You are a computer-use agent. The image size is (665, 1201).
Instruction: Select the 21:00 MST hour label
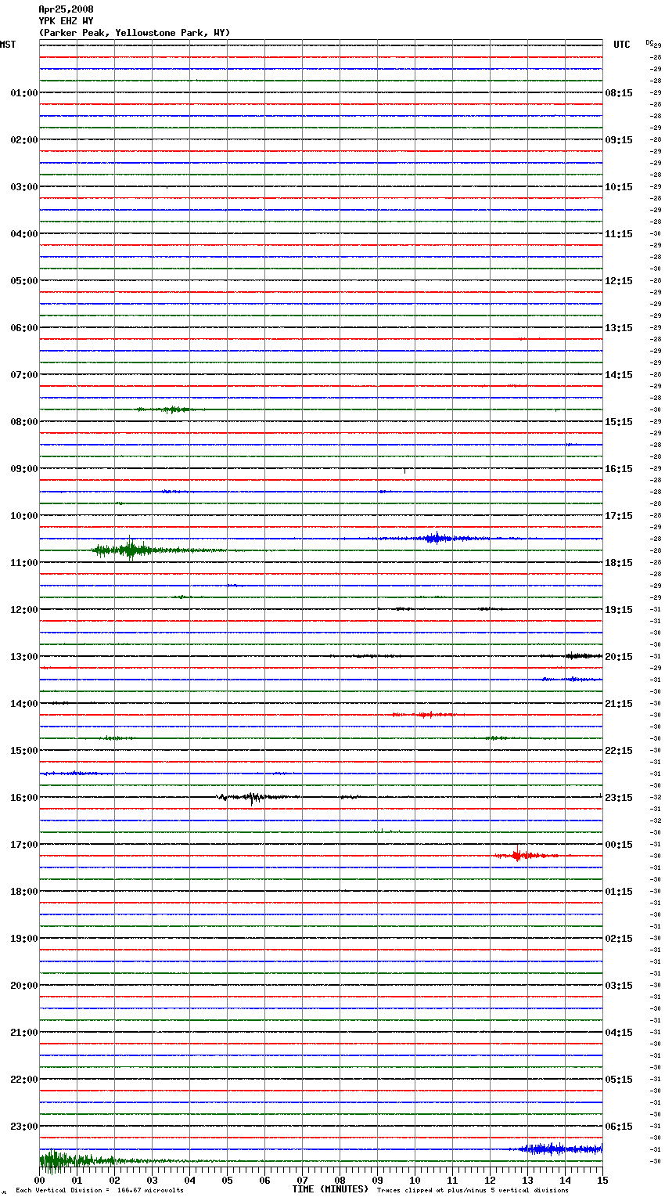click(x=24, y=1033)
